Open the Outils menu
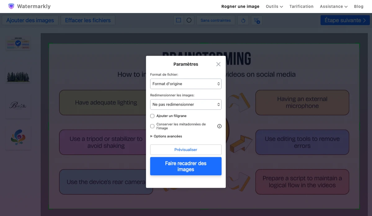 [274, 6]
